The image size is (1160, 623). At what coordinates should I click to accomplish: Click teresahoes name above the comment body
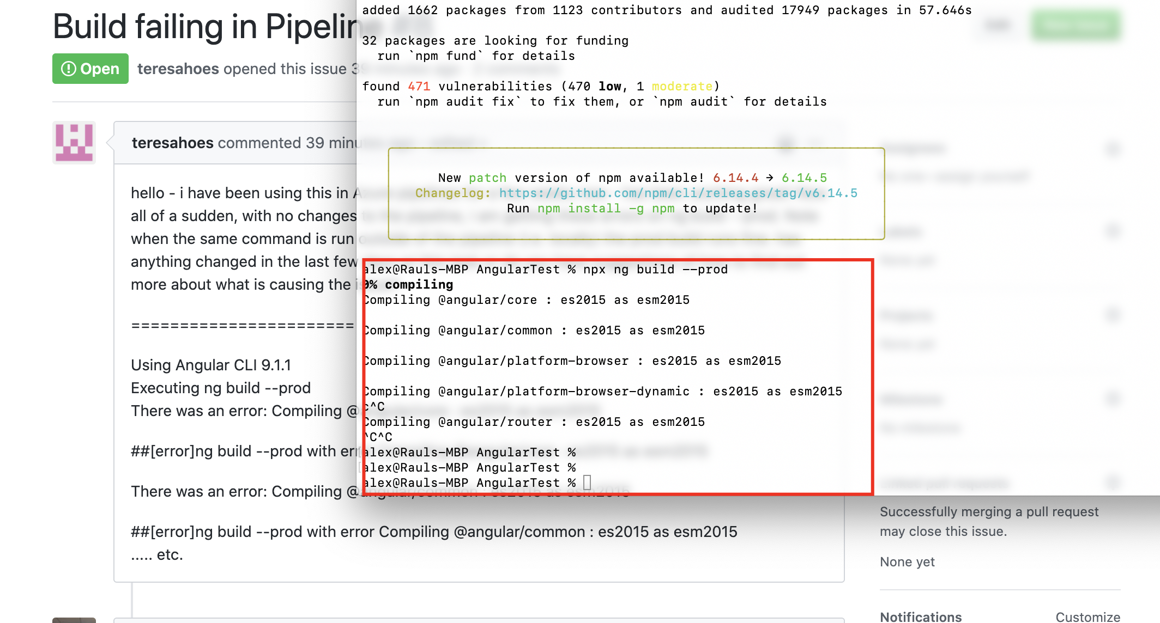pyautogui.click(x=172, y=142)
